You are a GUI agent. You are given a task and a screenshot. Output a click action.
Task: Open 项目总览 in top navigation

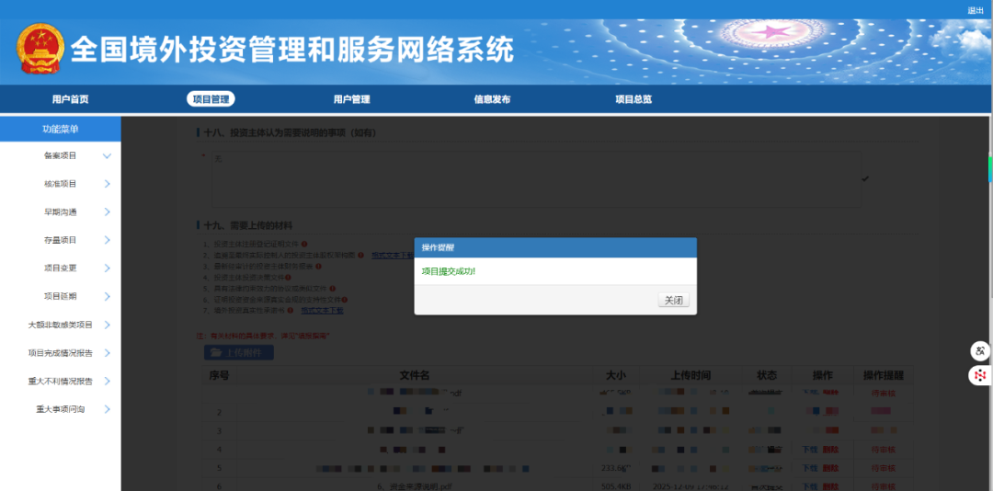[x=633, y=99]
